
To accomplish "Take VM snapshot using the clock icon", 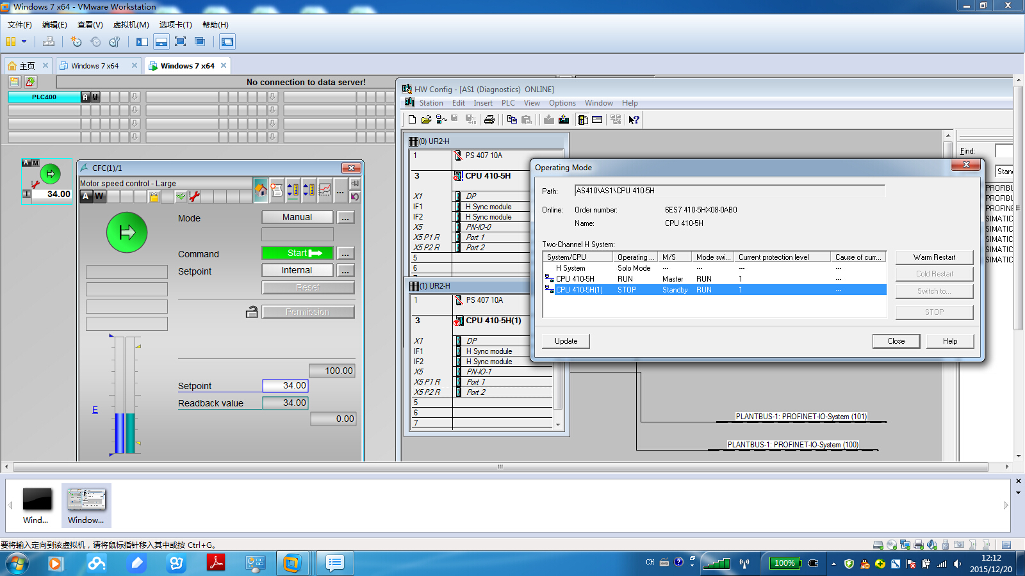I will pos(76,42).
